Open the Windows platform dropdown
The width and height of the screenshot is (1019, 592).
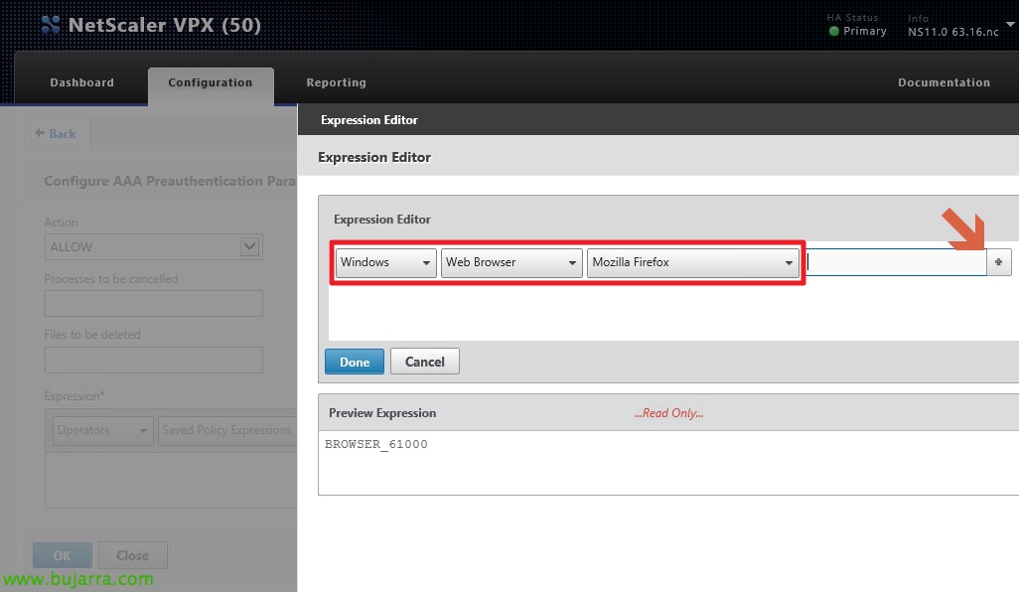[x=386, y=262]
